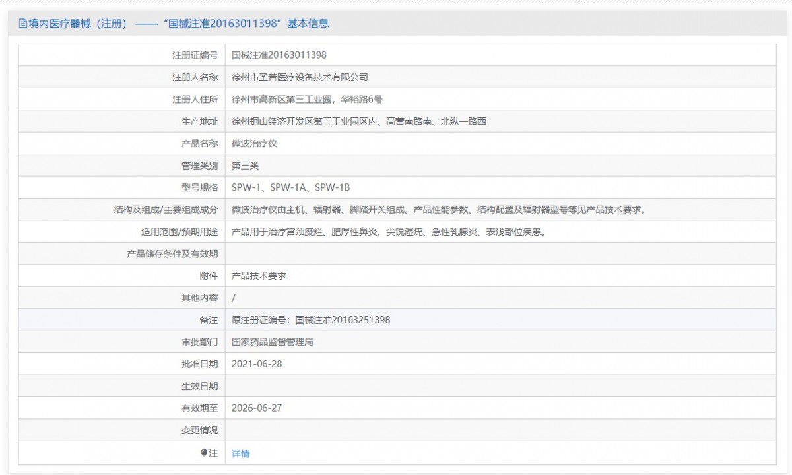Open the 详情 link in the last row
This screenshot has height=475, width=792.
click(x=241, y=453)
